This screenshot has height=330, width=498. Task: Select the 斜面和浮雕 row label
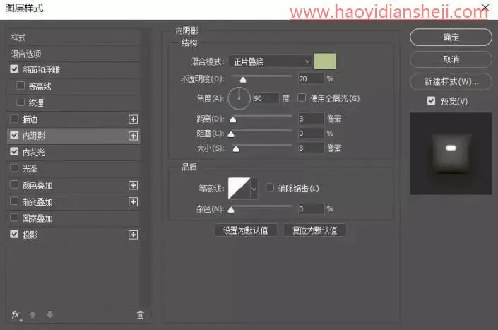tap(41, 70)
